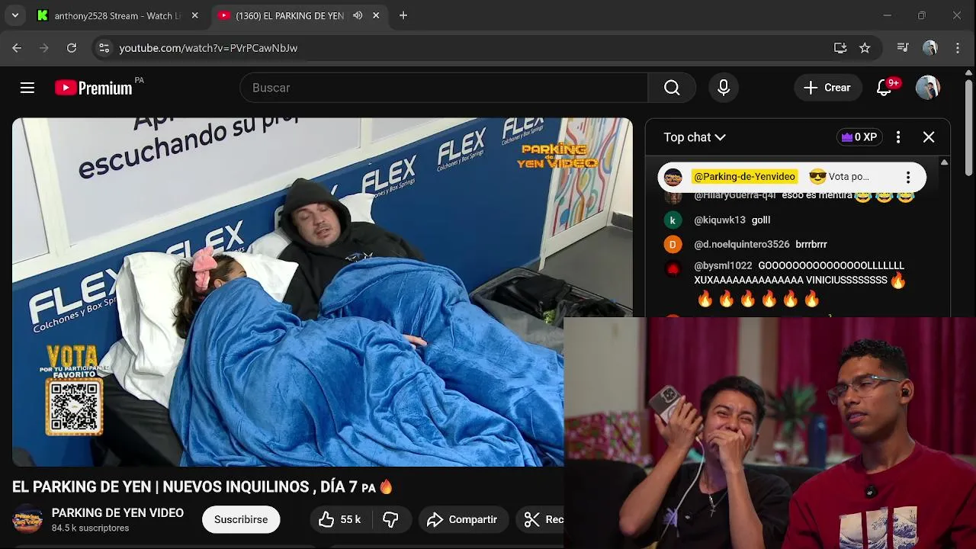Open a new browser tab
This screenshot has width=976, height=549.
pos(403,15)
